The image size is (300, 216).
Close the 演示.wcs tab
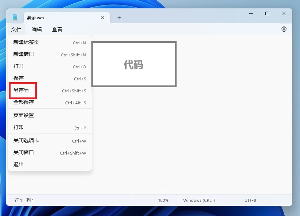pyautogui.click(x=103, y=17)
